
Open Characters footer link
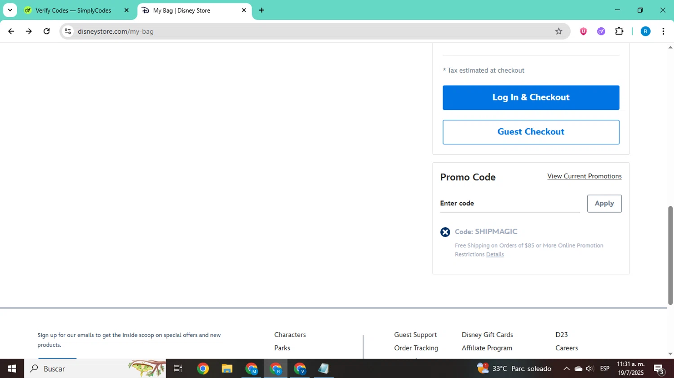point(290,335)
